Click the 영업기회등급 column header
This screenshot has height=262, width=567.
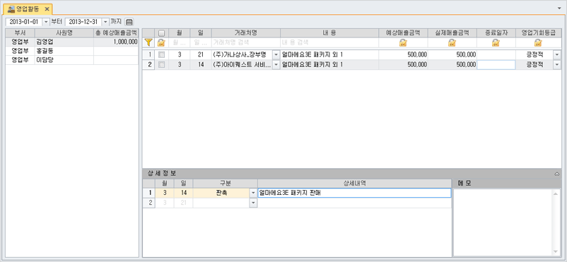538,33
